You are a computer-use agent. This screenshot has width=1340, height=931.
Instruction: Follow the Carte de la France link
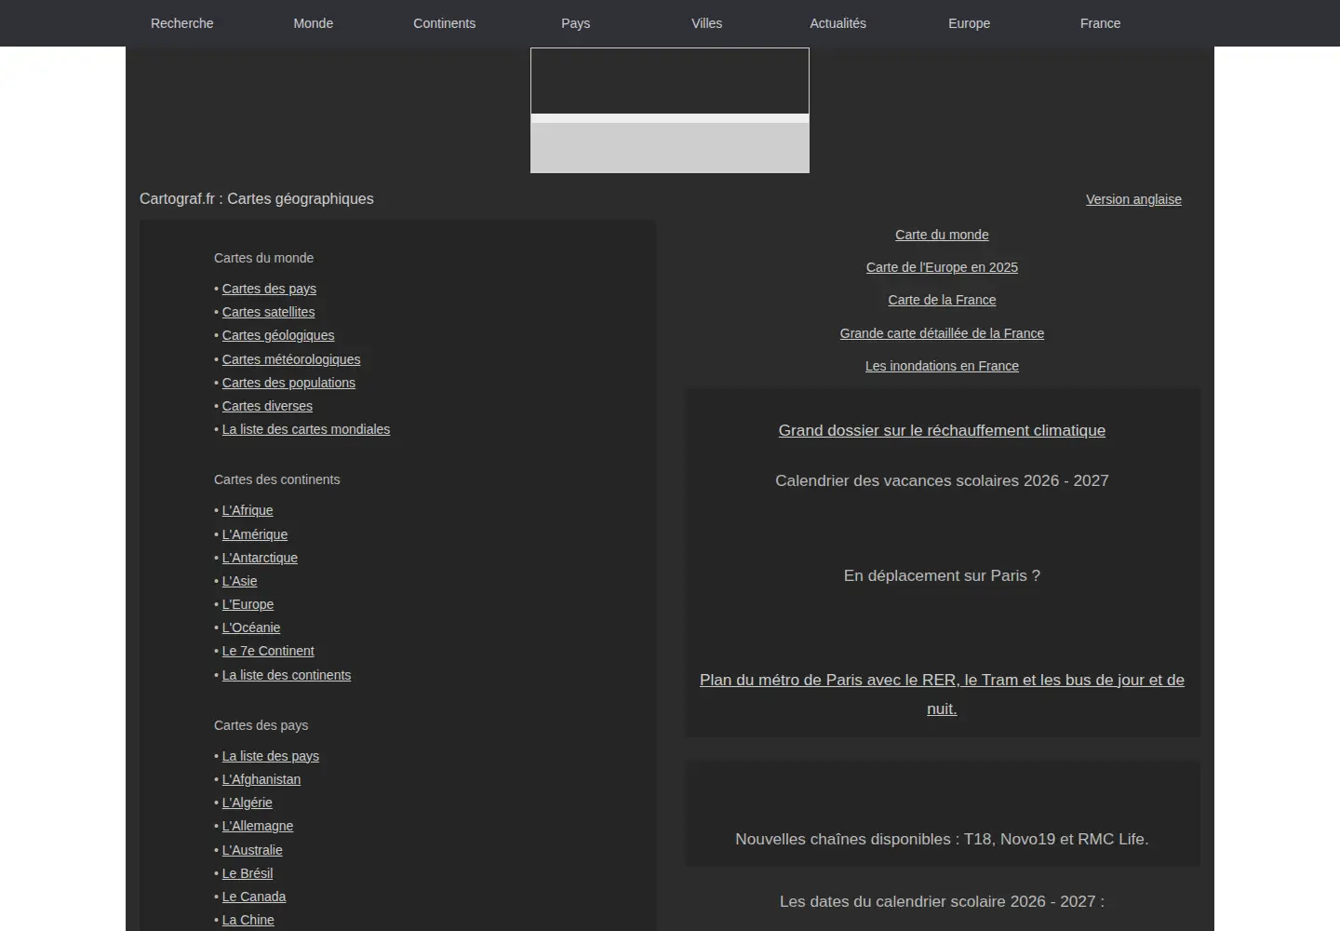pos(942,300)
